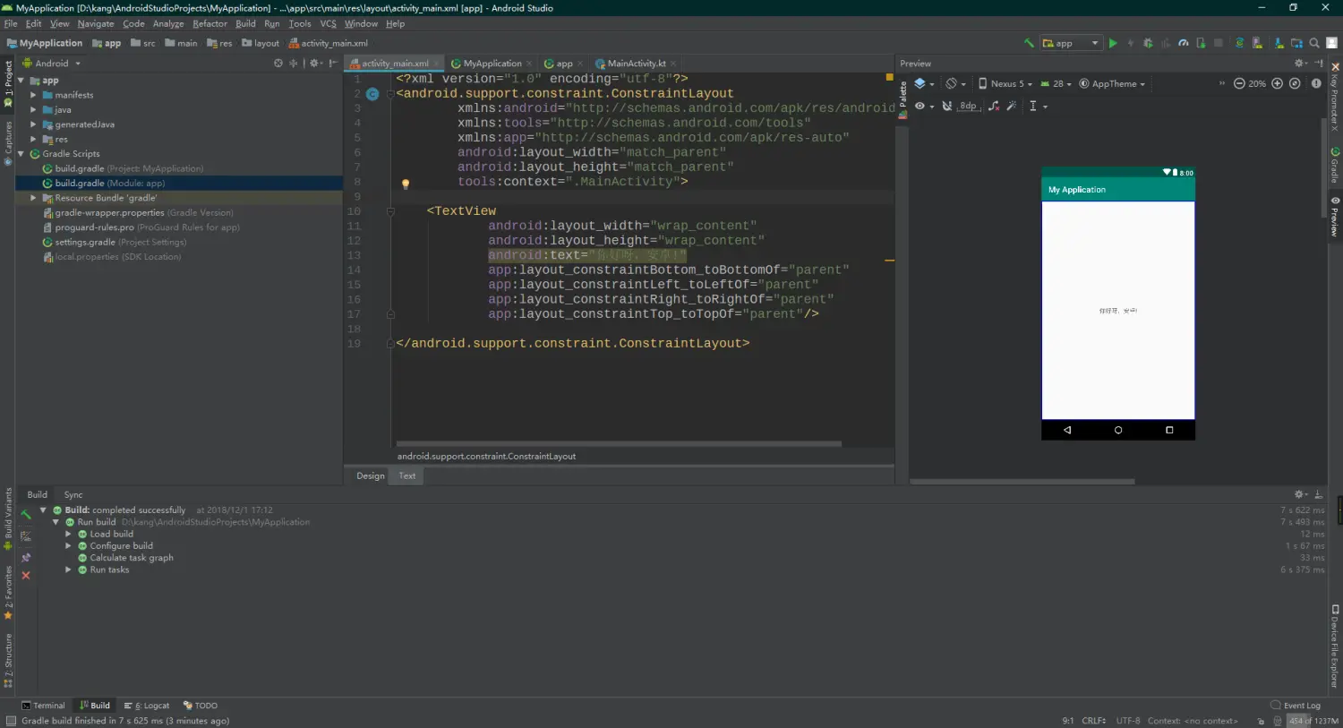Zoom out the layout preview
The width and height of the screenshot is (1343, 728).
click(x=1239, y=83)
